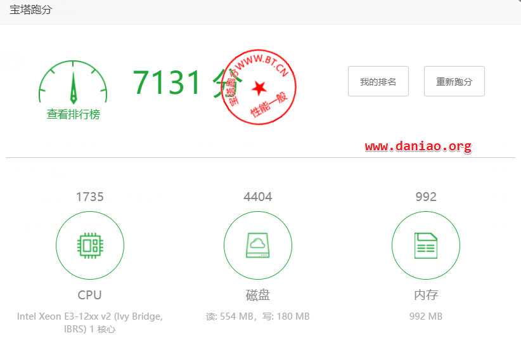This screenshot has height=345, width=521.
Task: Click the disk read write speed text
Action: tap(258, 316)
